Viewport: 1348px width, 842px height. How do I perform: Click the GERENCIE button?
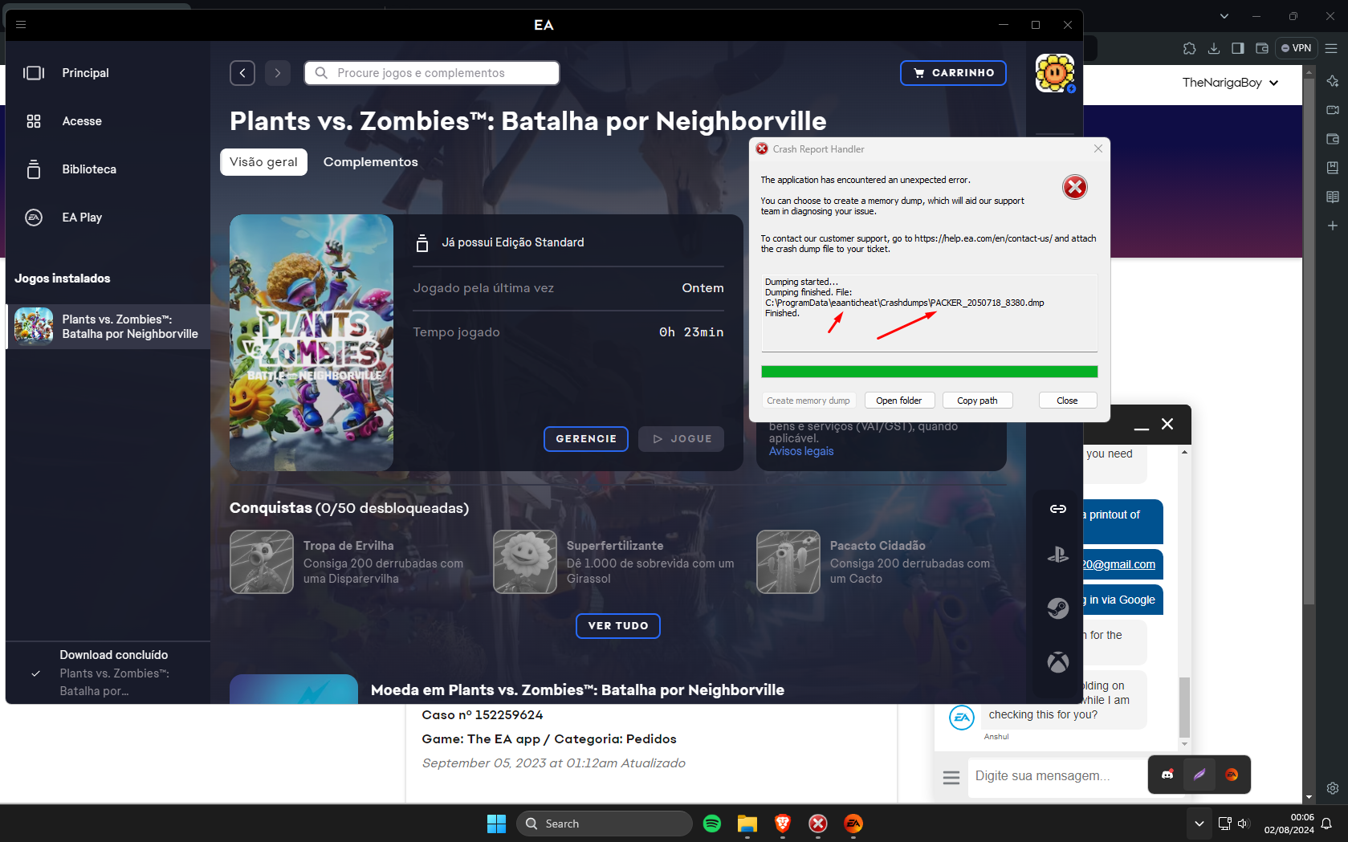pyautogui.click(x=586, y=439)
